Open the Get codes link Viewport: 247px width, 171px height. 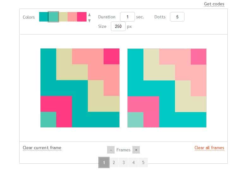(214, 4)
